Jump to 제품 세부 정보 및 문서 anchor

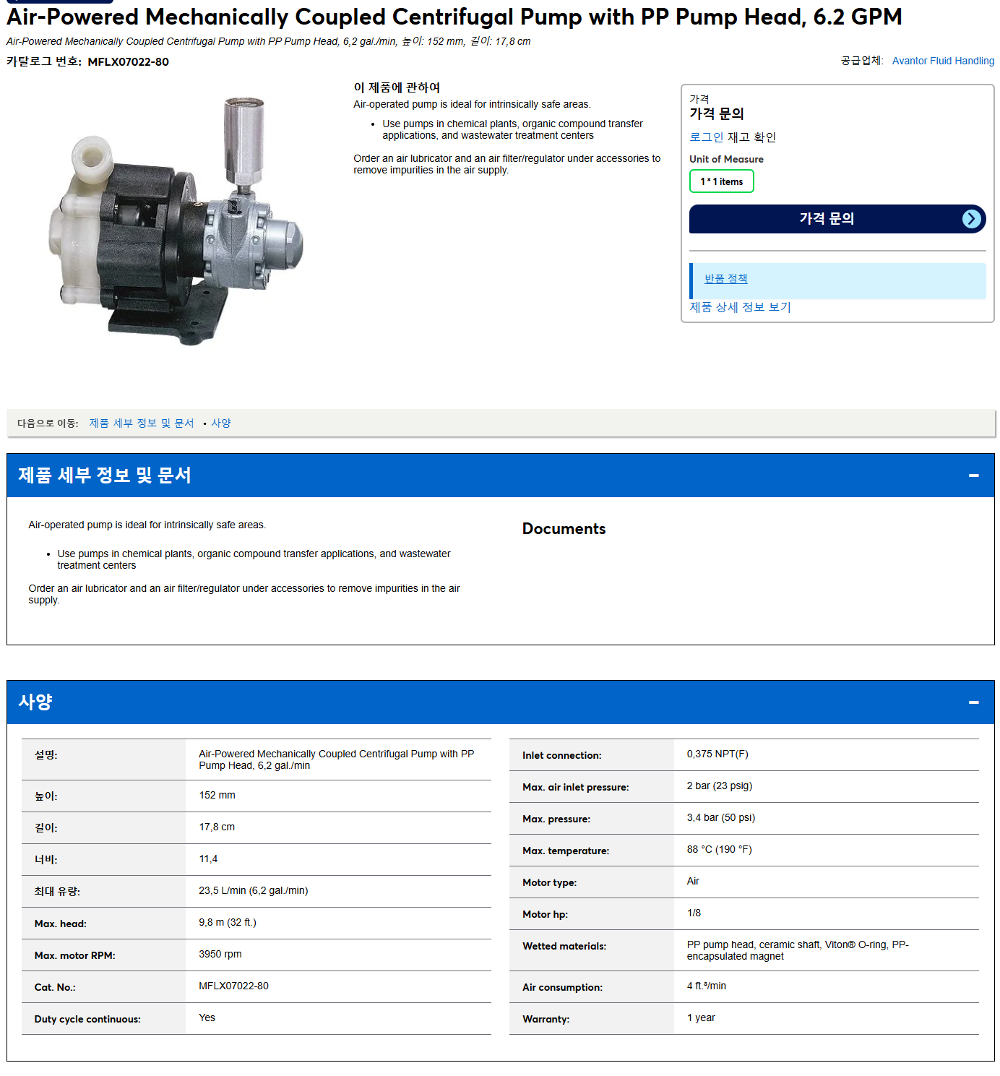coord(142,423)
